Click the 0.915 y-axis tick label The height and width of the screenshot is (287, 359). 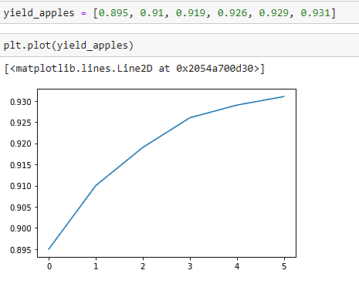point(21,165)
